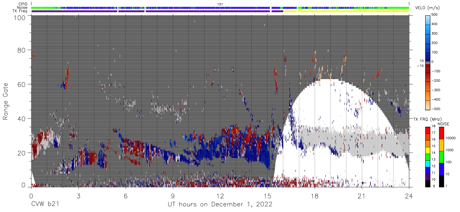This screenshot has width=460, height=212.
Task: Click the TX FRQ (MHz) legend title
Action: pyautogui.click(x=427, y=119)
